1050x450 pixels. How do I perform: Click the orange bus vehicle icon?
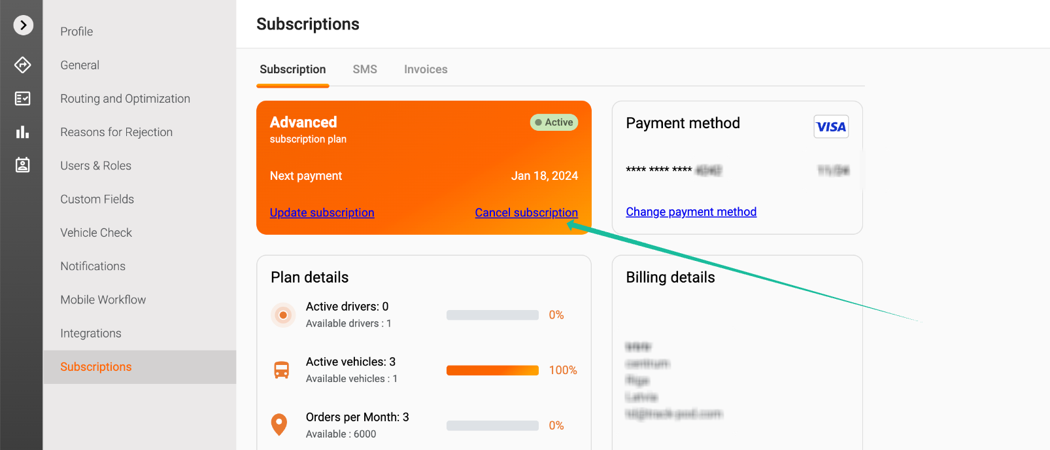coord(282,370)
